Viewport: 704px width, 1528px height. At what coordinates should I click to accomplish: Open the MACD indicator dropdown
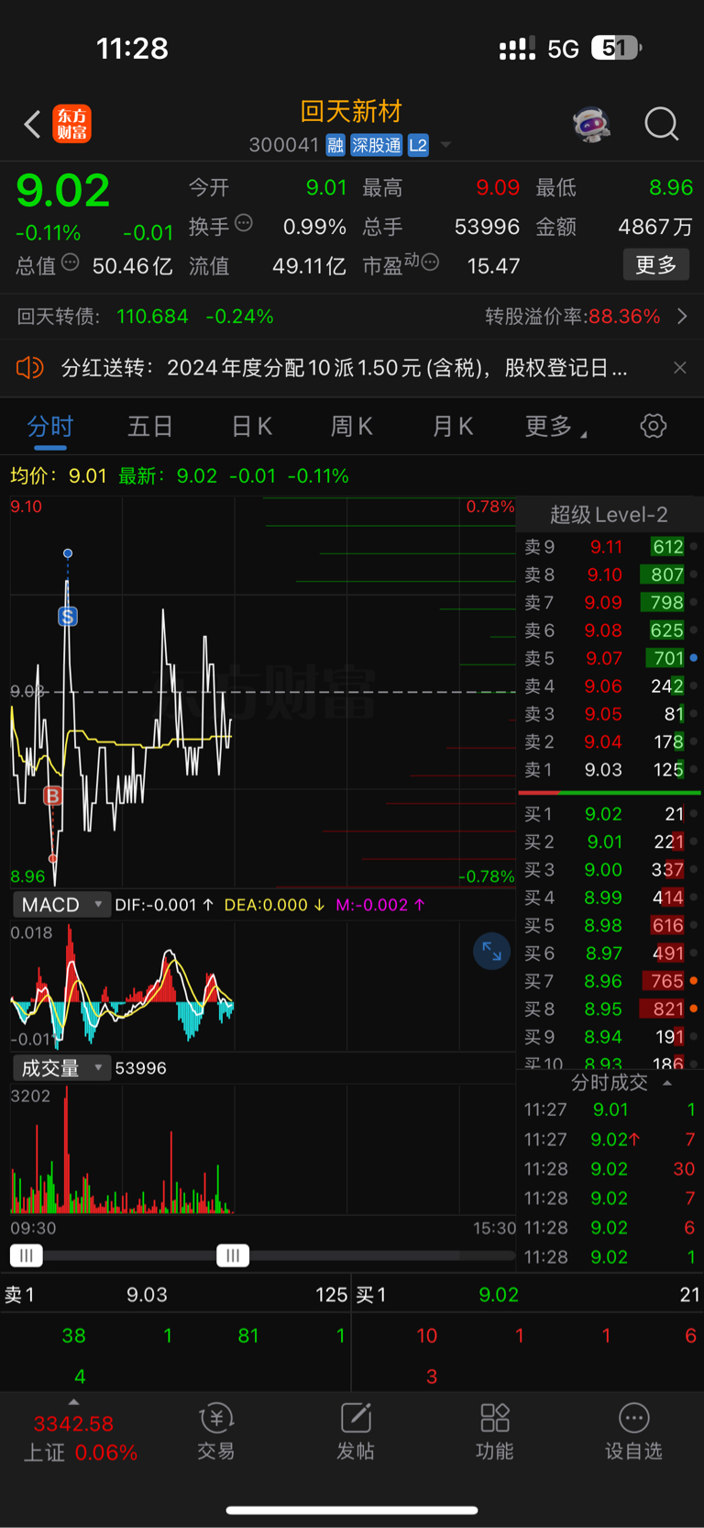(61, 905)
